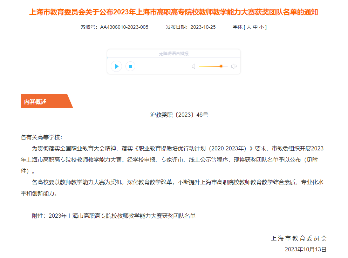
Task: Set font size to small 小
Action: pos(261,27)
